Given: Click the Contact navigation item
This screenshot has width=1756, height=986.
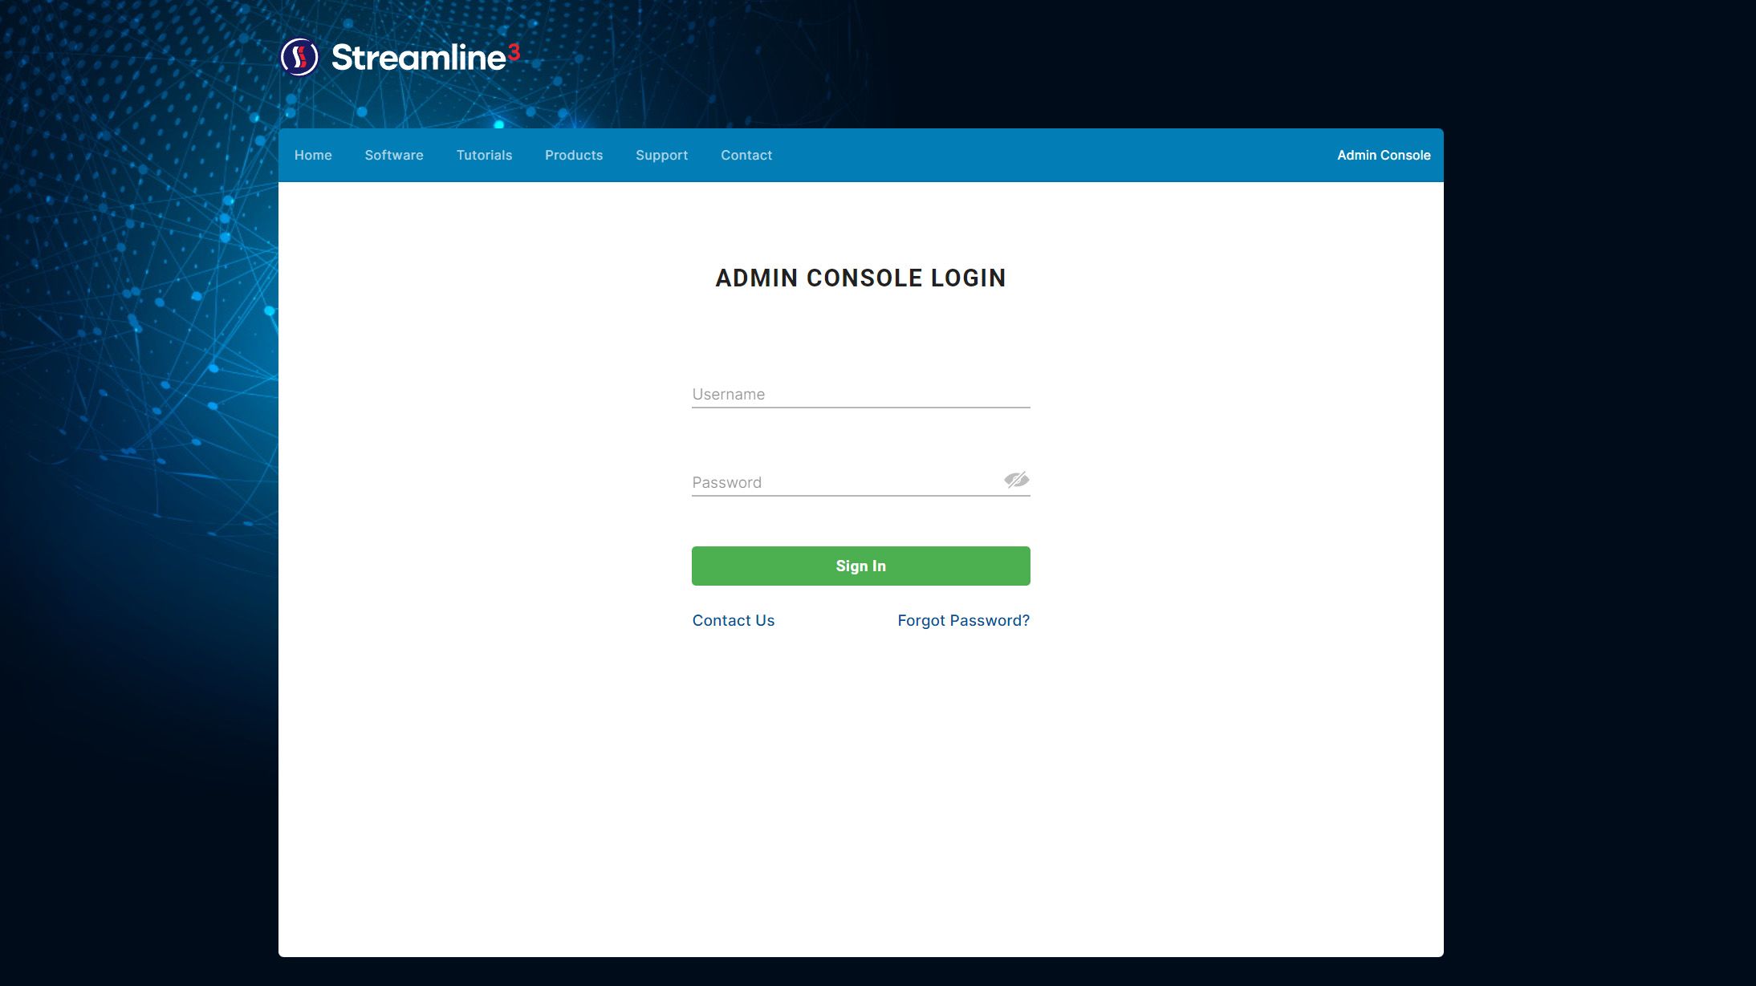Looking at the screenshot, I should point(746,154).
